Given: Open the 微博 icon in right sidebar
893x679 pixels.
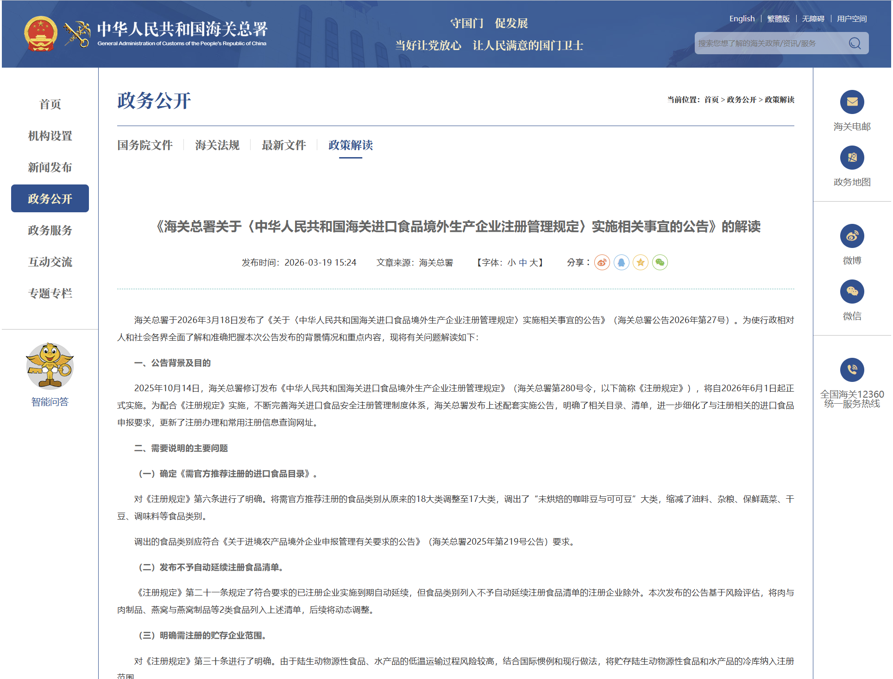Looking at the screenshot, I should (x=852, y=236).
